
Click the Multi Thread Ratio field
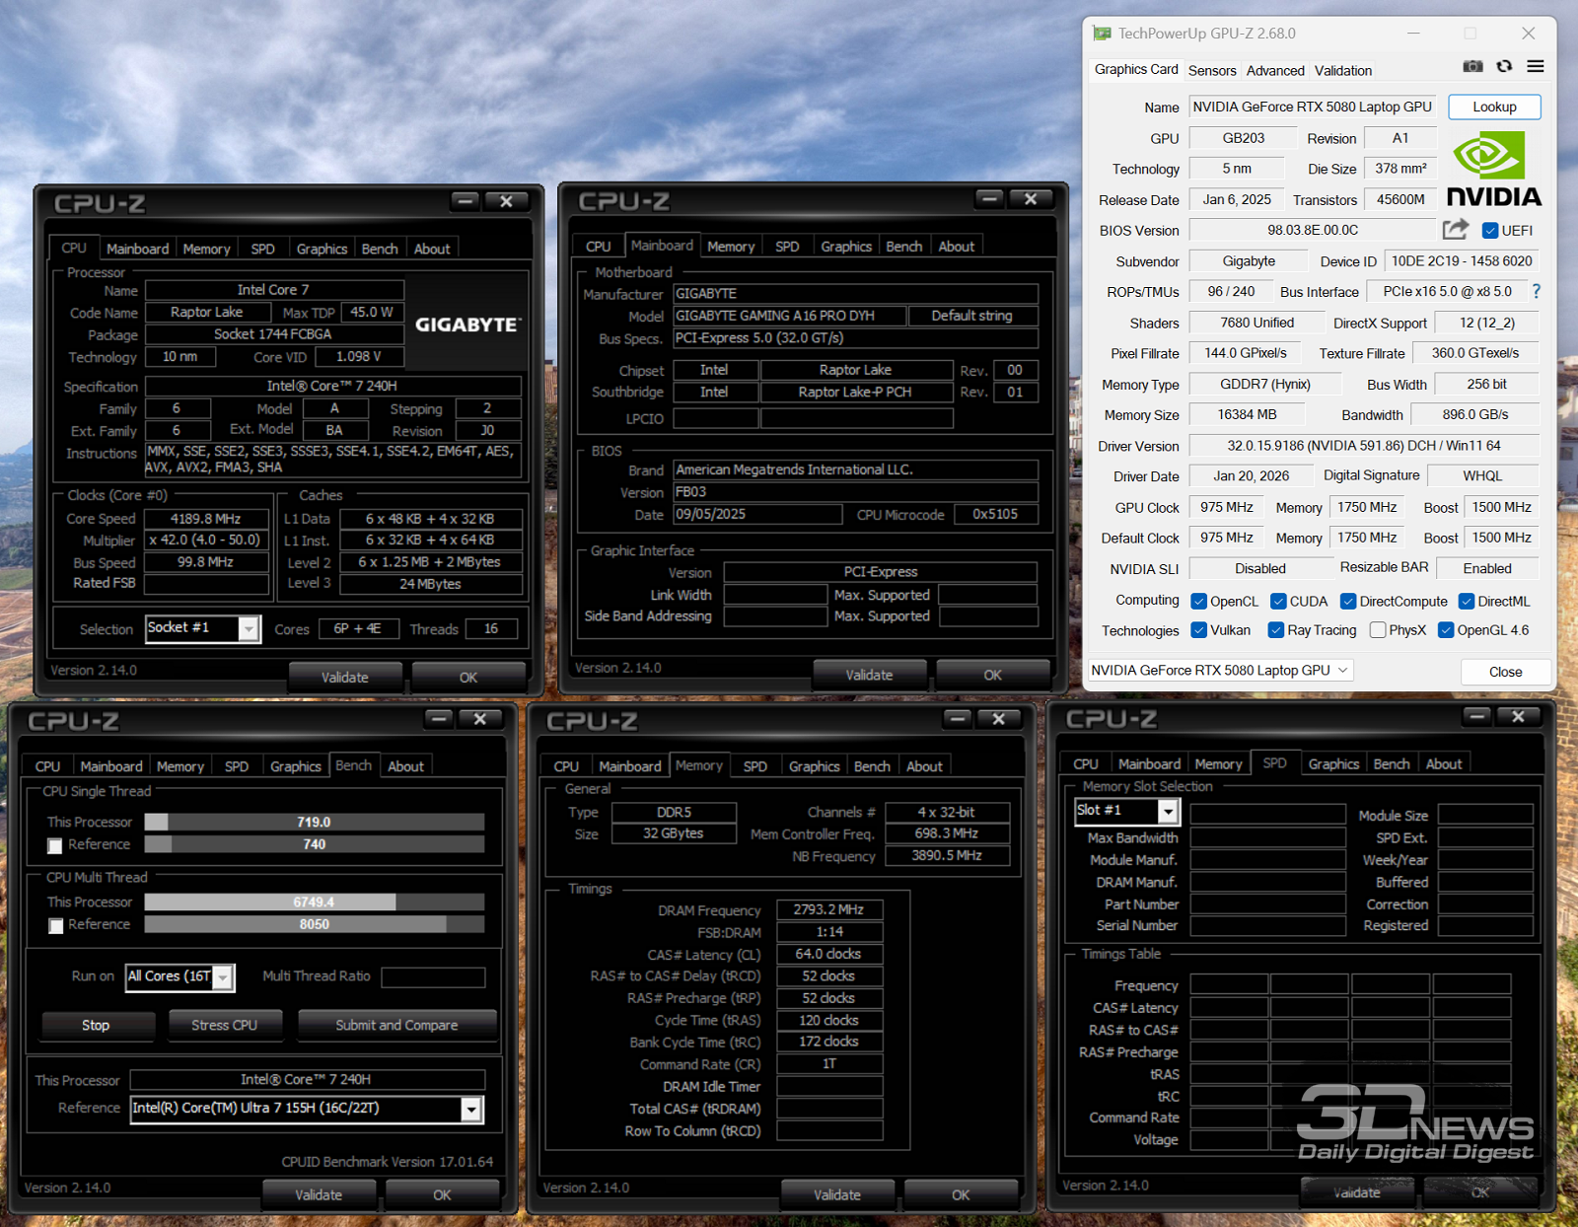(433, 976)
